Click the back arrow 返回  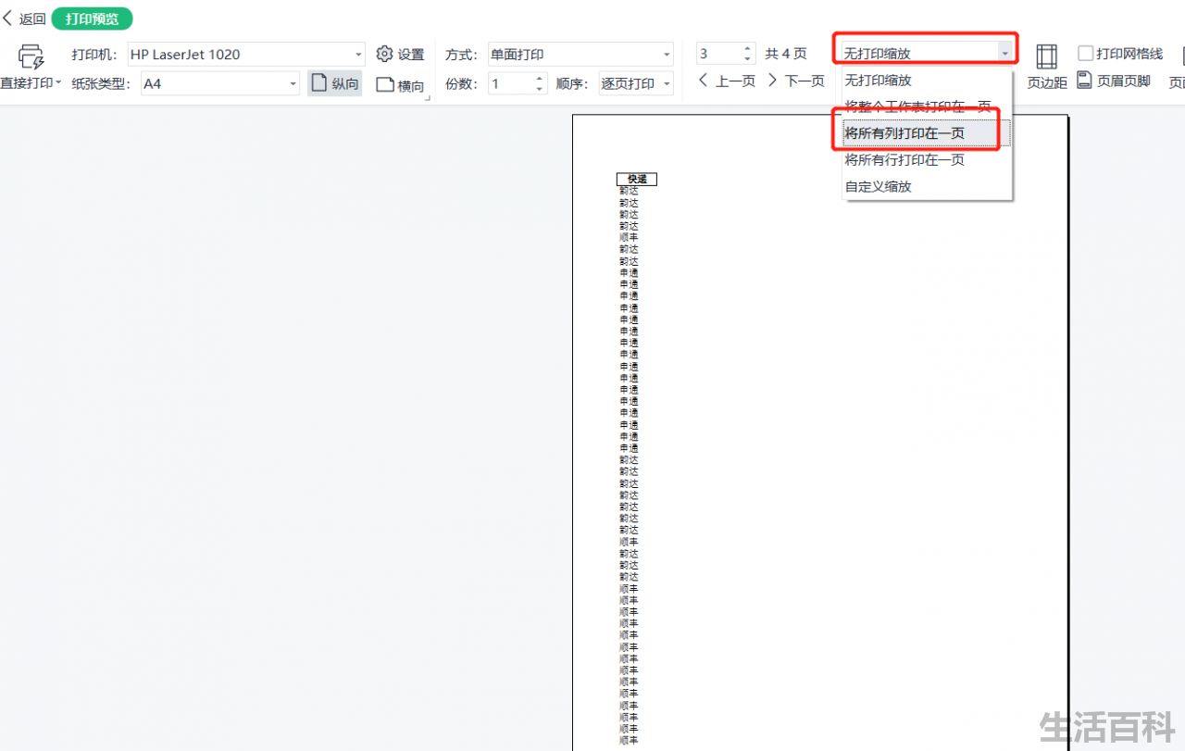(x=8, y=19)
